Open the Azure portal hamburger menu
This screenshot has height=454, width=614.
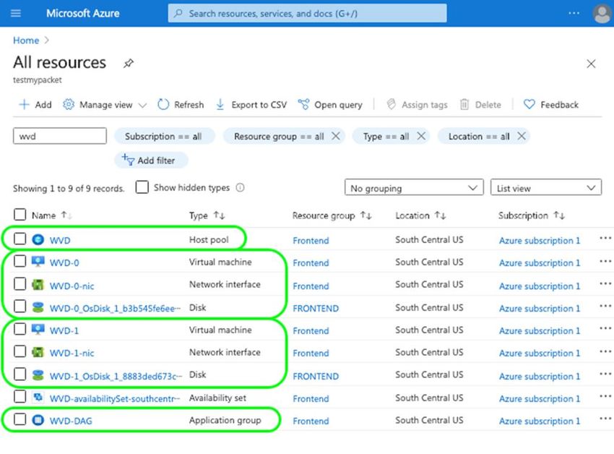[16, 13]
